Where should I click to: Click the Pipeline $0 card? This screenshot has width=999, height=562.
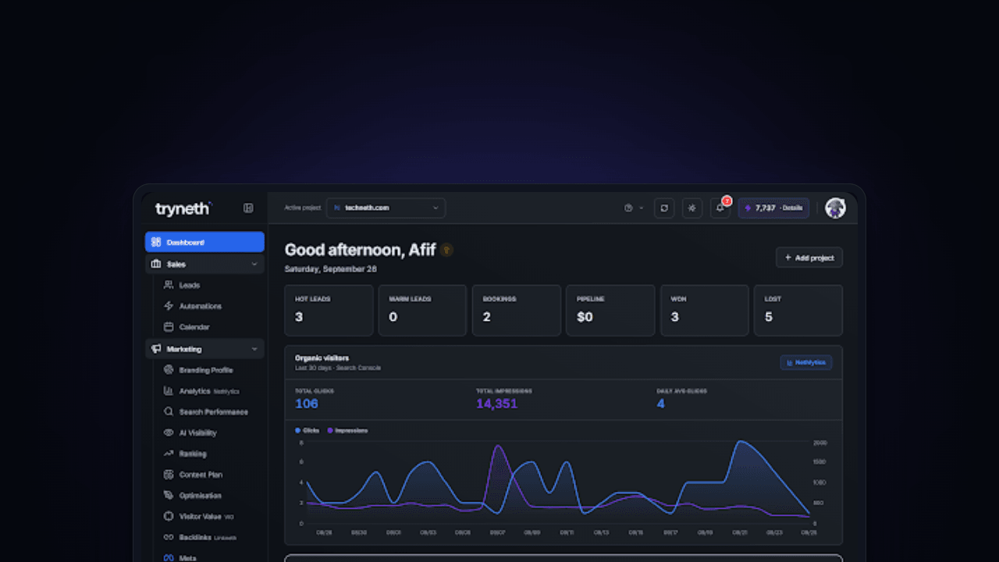pyautogui.click(x=610, y=311)
